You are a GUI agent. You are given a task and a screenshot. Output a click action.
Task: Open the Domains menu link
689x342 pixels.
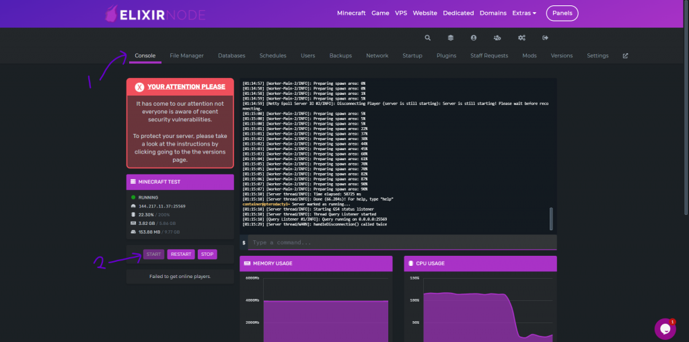click(493, 13)
